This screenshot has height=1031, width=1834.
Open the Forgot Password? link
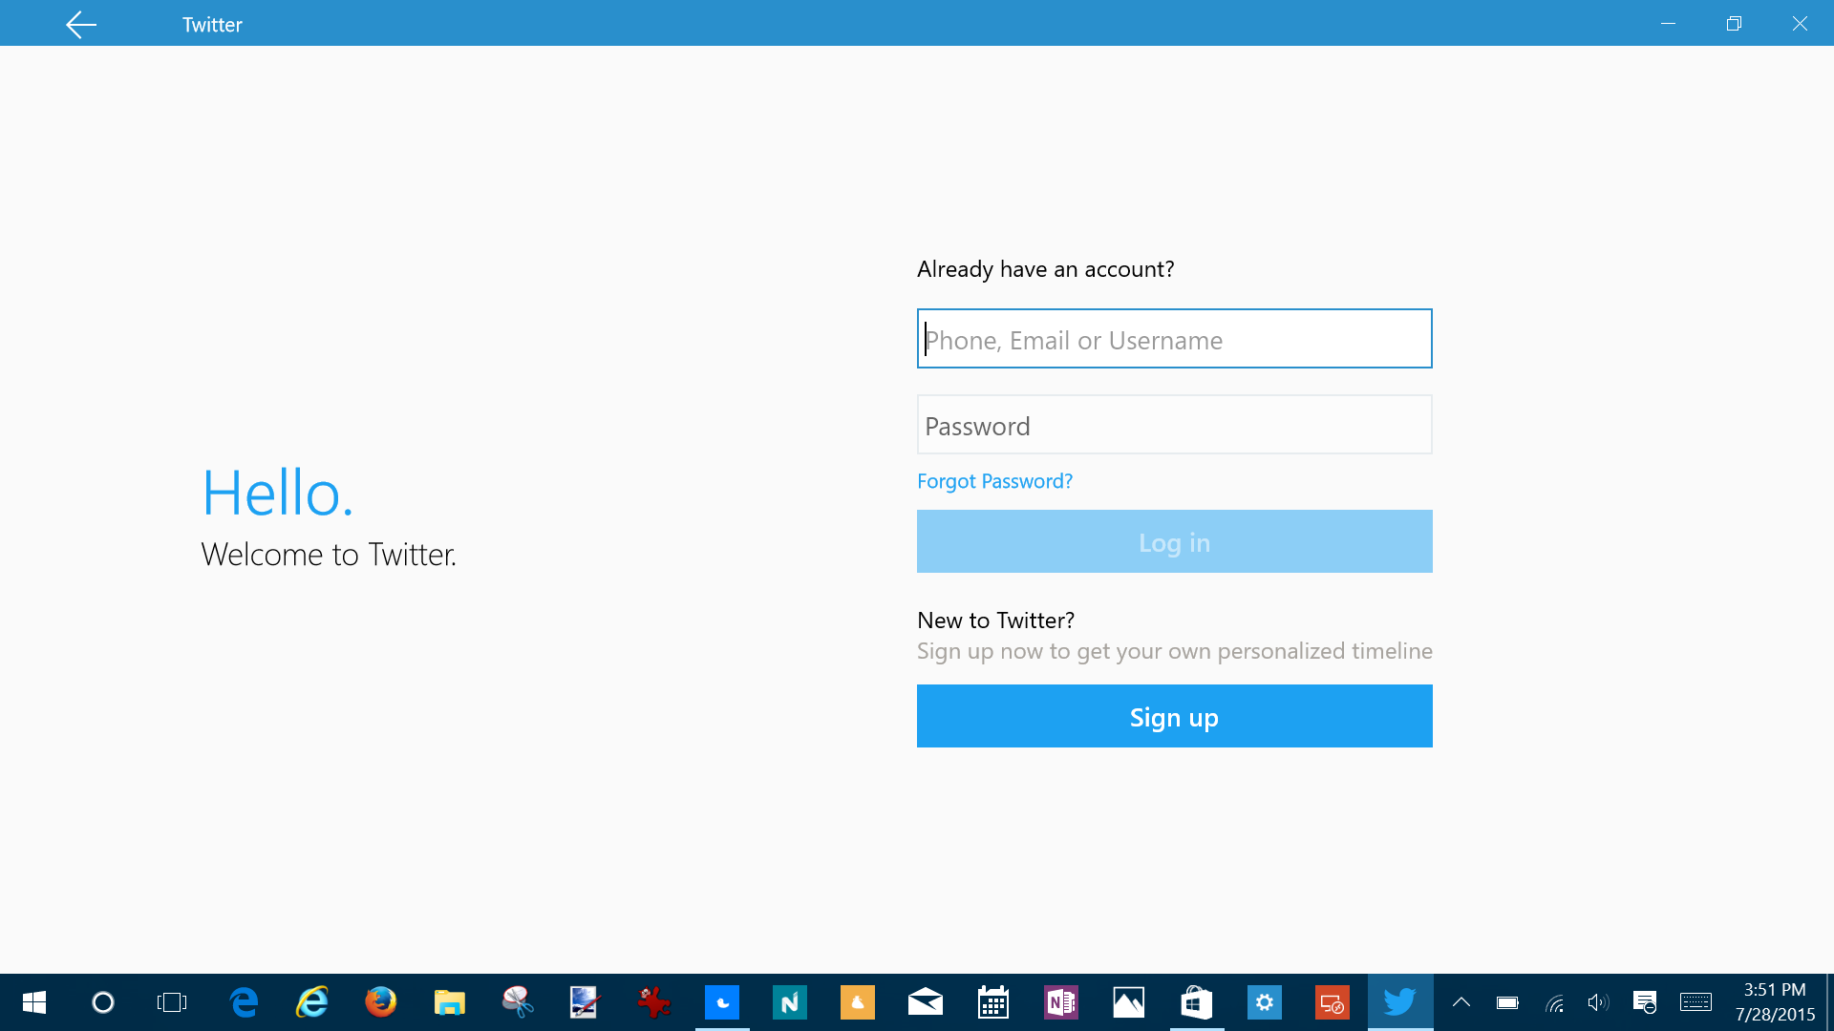(994, 481)
